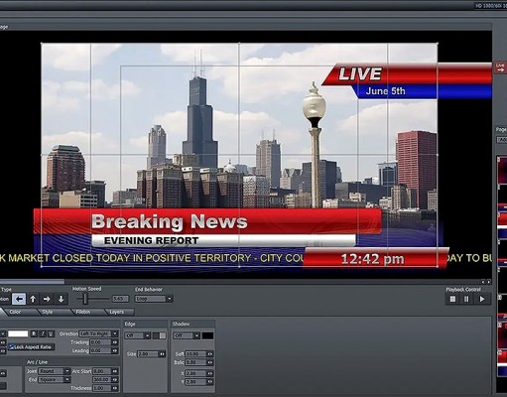This screenshot has width=507, height=397.
Task: Select the right arrow motion direction
Action: point(47,299)
